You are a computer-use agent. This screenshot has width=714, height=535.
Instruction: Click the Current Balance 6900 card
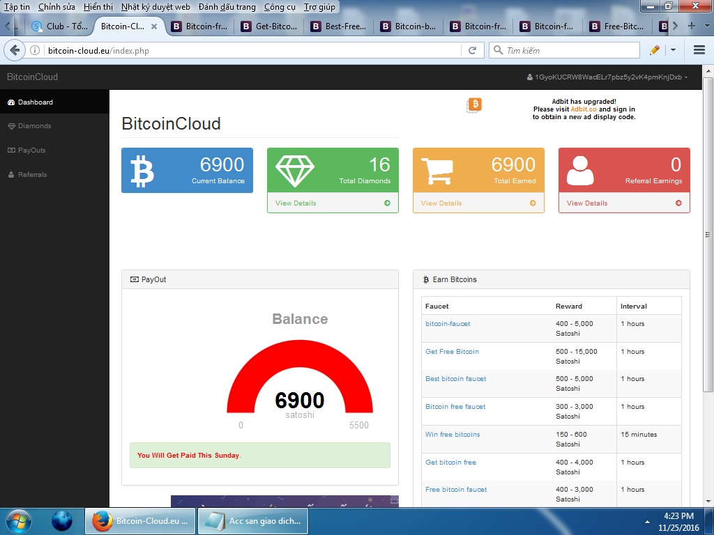tap(187, 170)
